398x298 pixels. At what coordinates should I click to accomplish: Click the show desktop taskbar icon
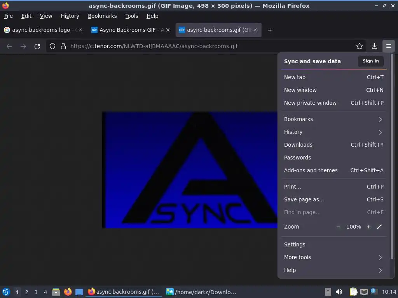[x=79, y=292]
